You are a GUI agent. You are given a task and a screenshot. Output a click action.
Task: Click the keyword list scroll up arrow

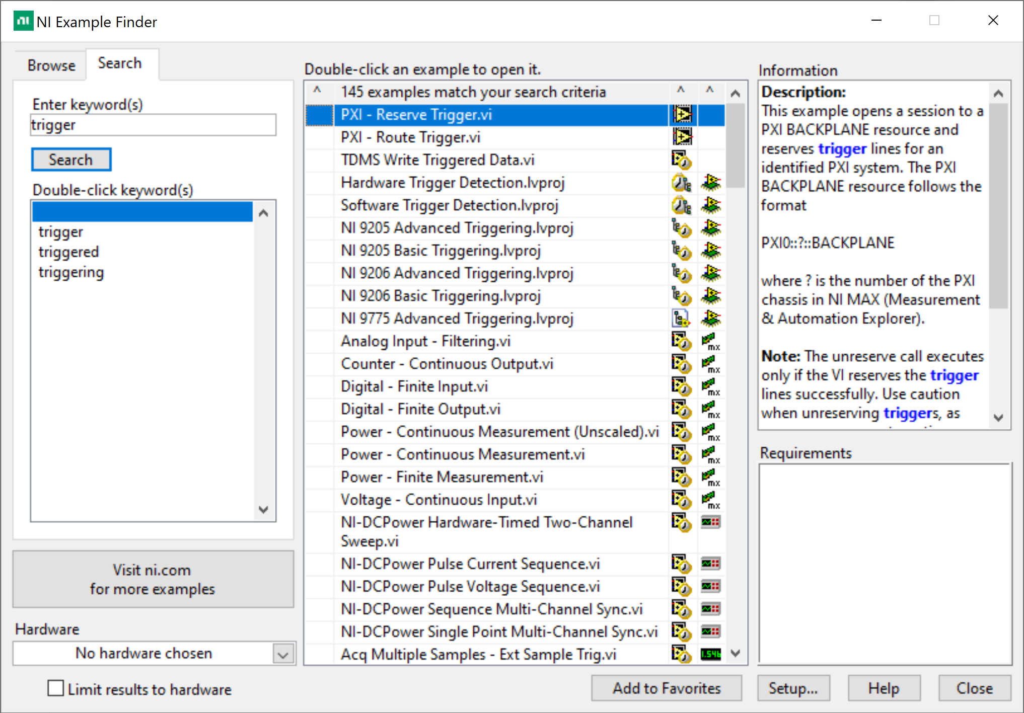(263, 213)
